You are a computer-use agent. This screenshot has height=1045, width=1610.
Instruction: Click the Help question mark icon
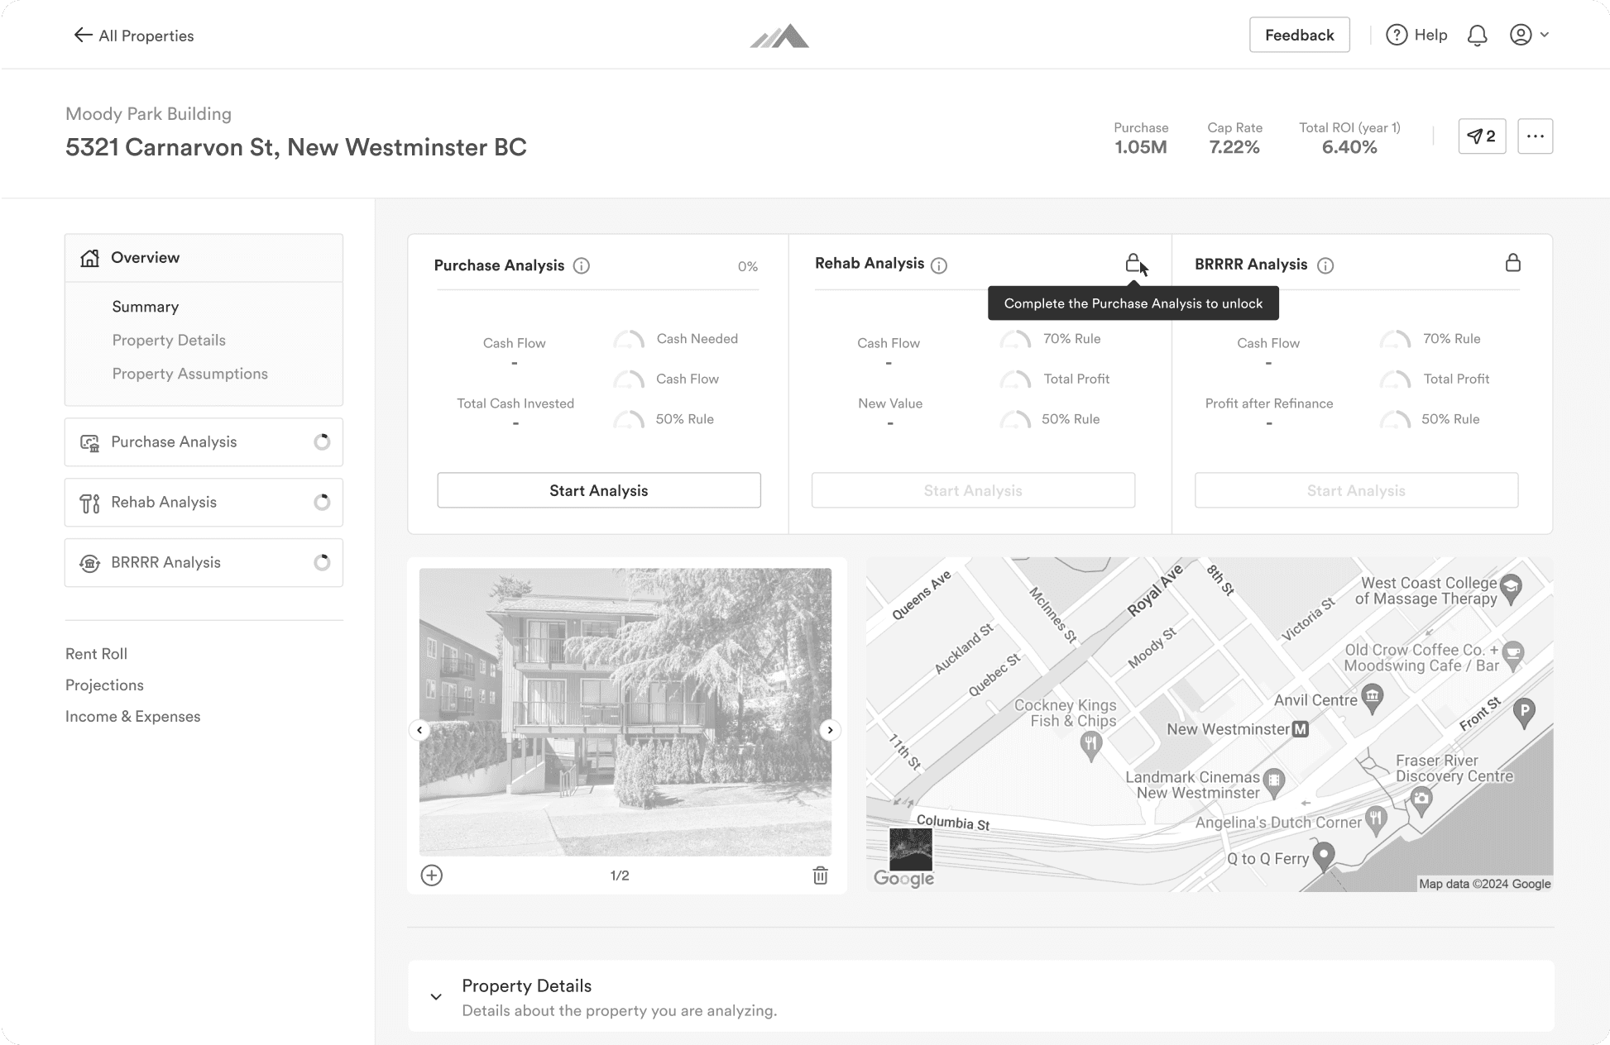pos(1397,35)
